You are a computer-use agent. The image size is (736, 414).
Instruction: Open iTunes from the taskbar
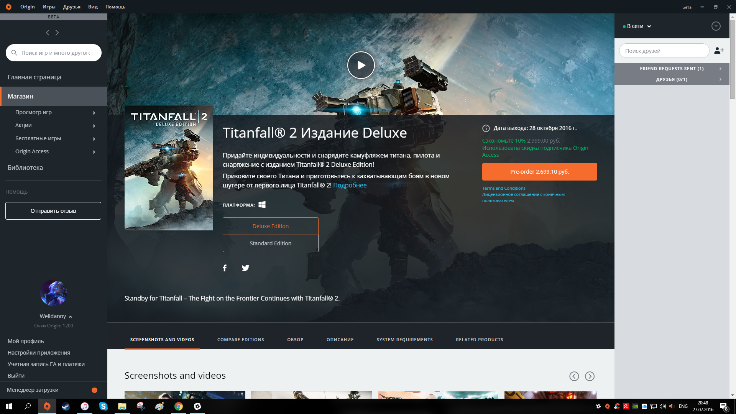(x=85, y=406)
